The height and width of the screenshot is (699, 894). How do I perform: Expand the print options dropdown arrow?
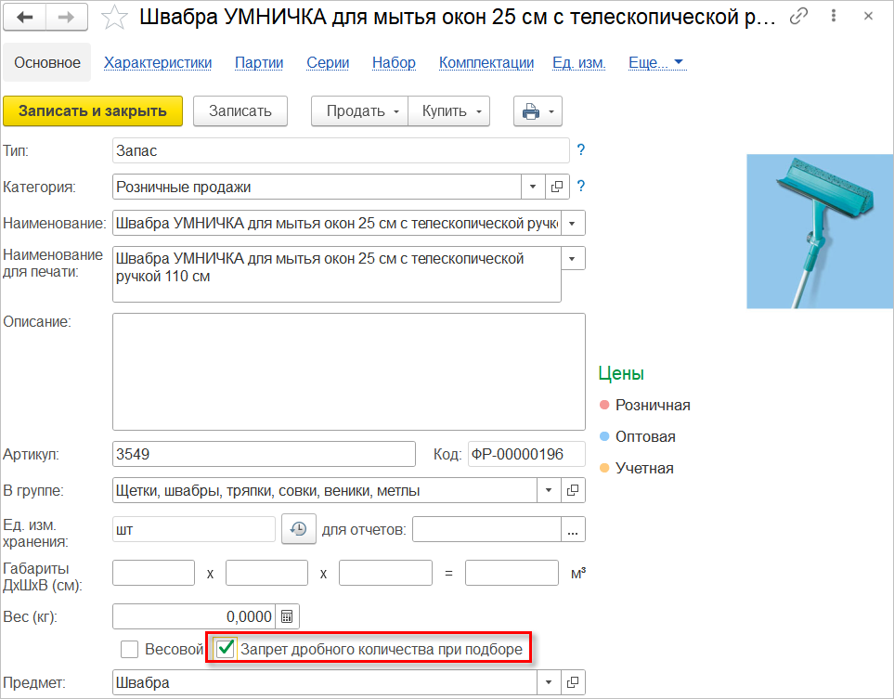[552, 111]
